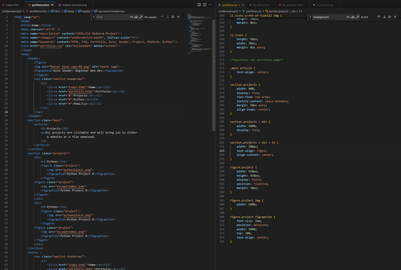The image size is (401, 270).
Task: Follow the portfolio.css link in href
Action: tap(51, 46)
